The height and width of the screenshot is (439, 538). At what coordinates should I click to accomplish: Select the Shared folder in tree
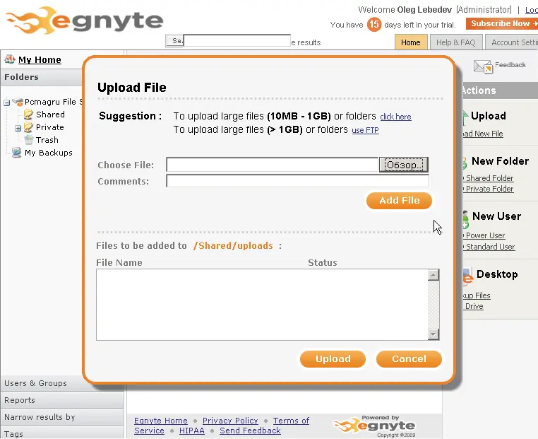pyautogui.click(x=50, y=115)
